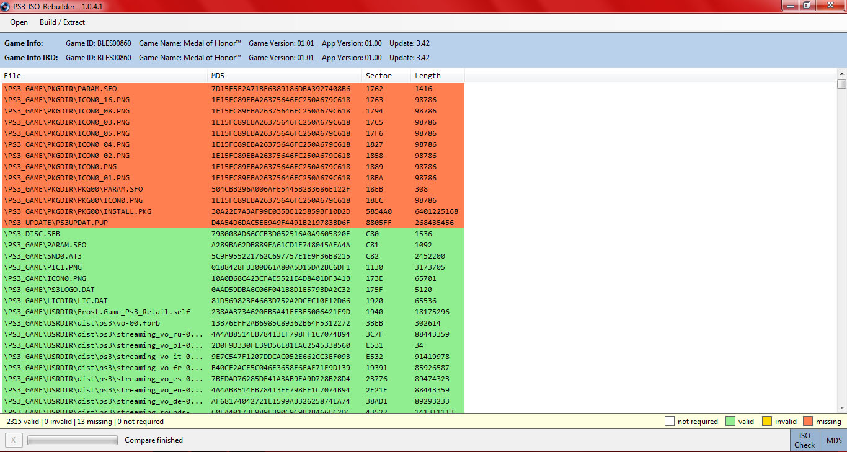Click the ISO Check button
Image resolution: width=847 pixels, height=452 pixels.
(x=804, y=440)
